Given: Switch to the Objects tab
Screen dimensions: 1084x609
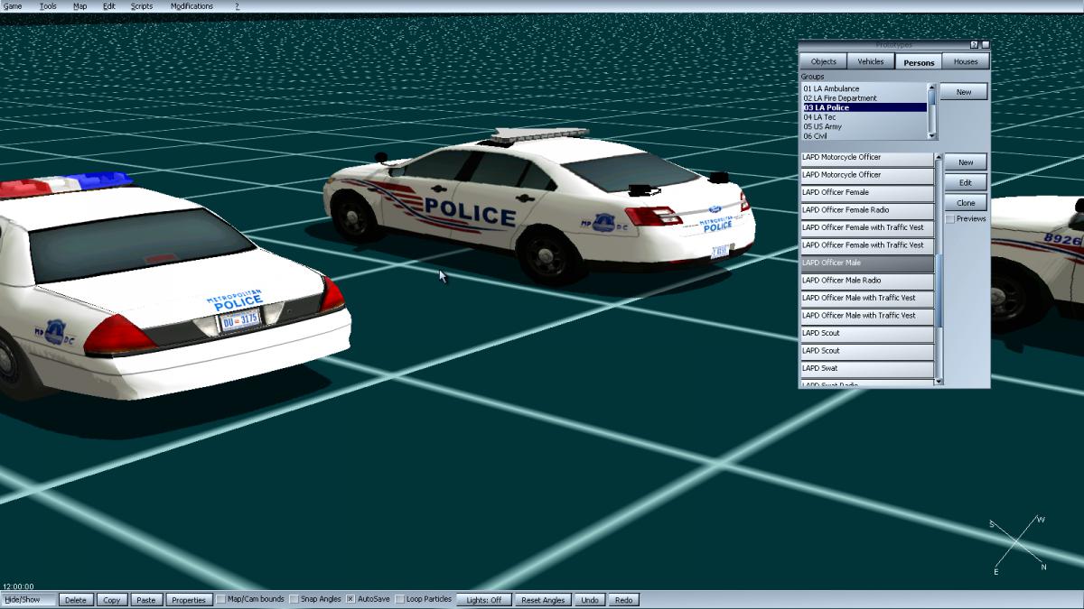Looking at the screenshot, I should (824, 61).
